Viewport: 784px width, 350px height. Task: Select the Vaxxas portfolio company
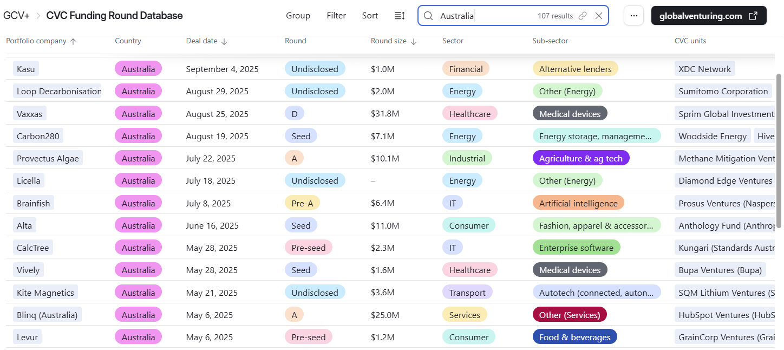click(x=30, y=114)
